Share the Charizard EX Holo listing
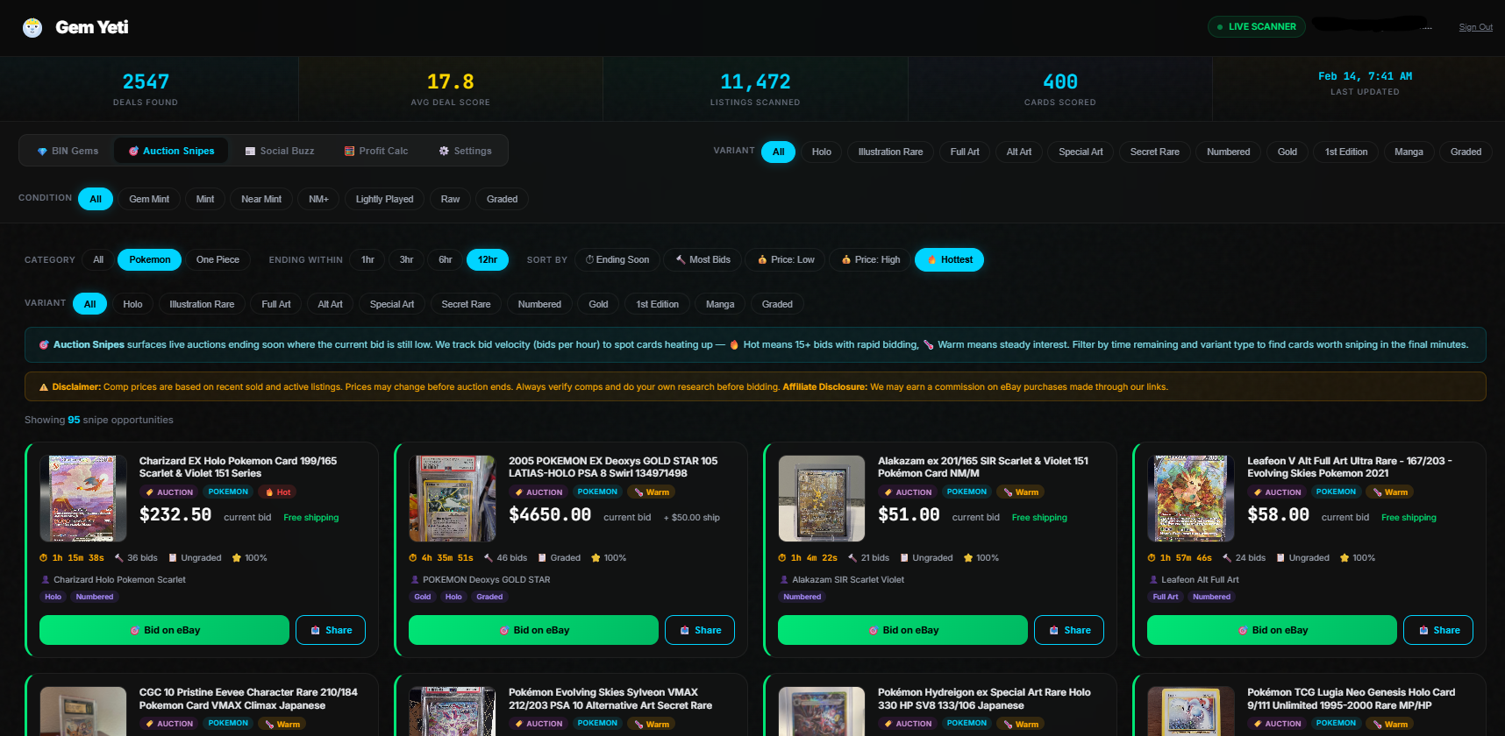This screenshot has height=736, width=1505. (x=331, y=630)
